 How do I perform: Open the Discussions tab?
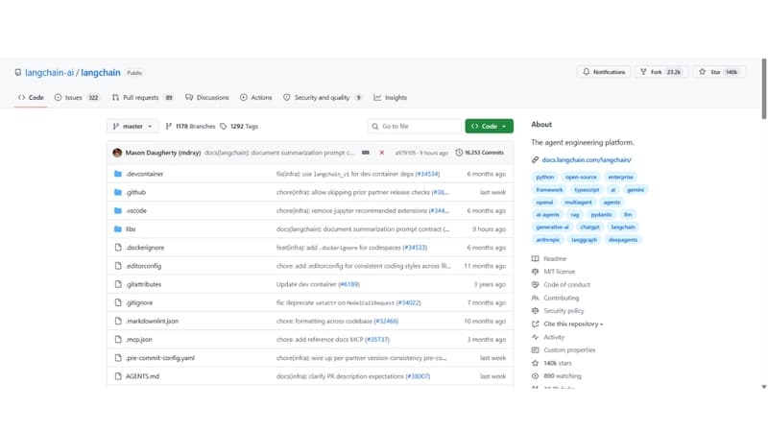207,98
